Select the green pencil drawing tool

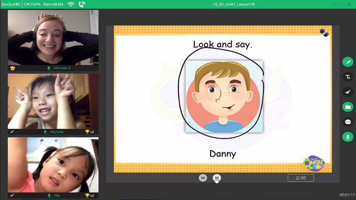pos(347,62)
